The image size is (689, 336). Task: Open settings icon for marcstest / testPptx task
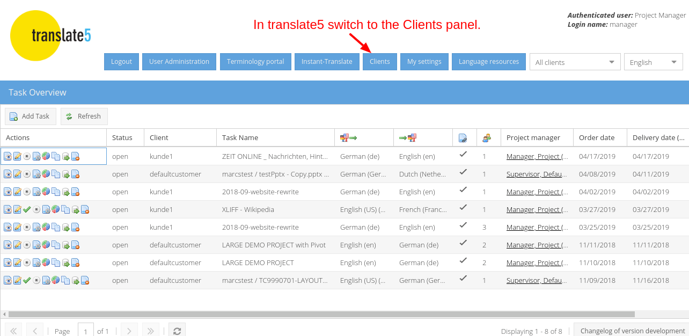(36, 174)
